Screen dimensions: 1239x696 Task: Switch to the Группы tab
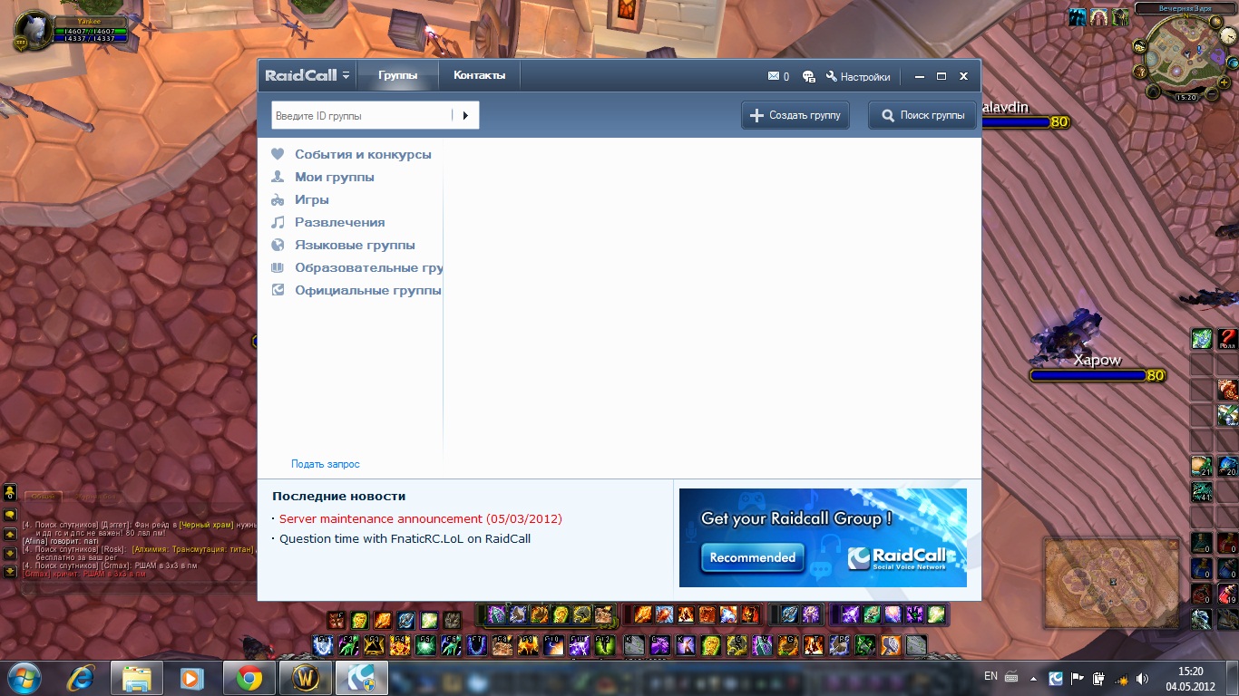tap(398, 75)
